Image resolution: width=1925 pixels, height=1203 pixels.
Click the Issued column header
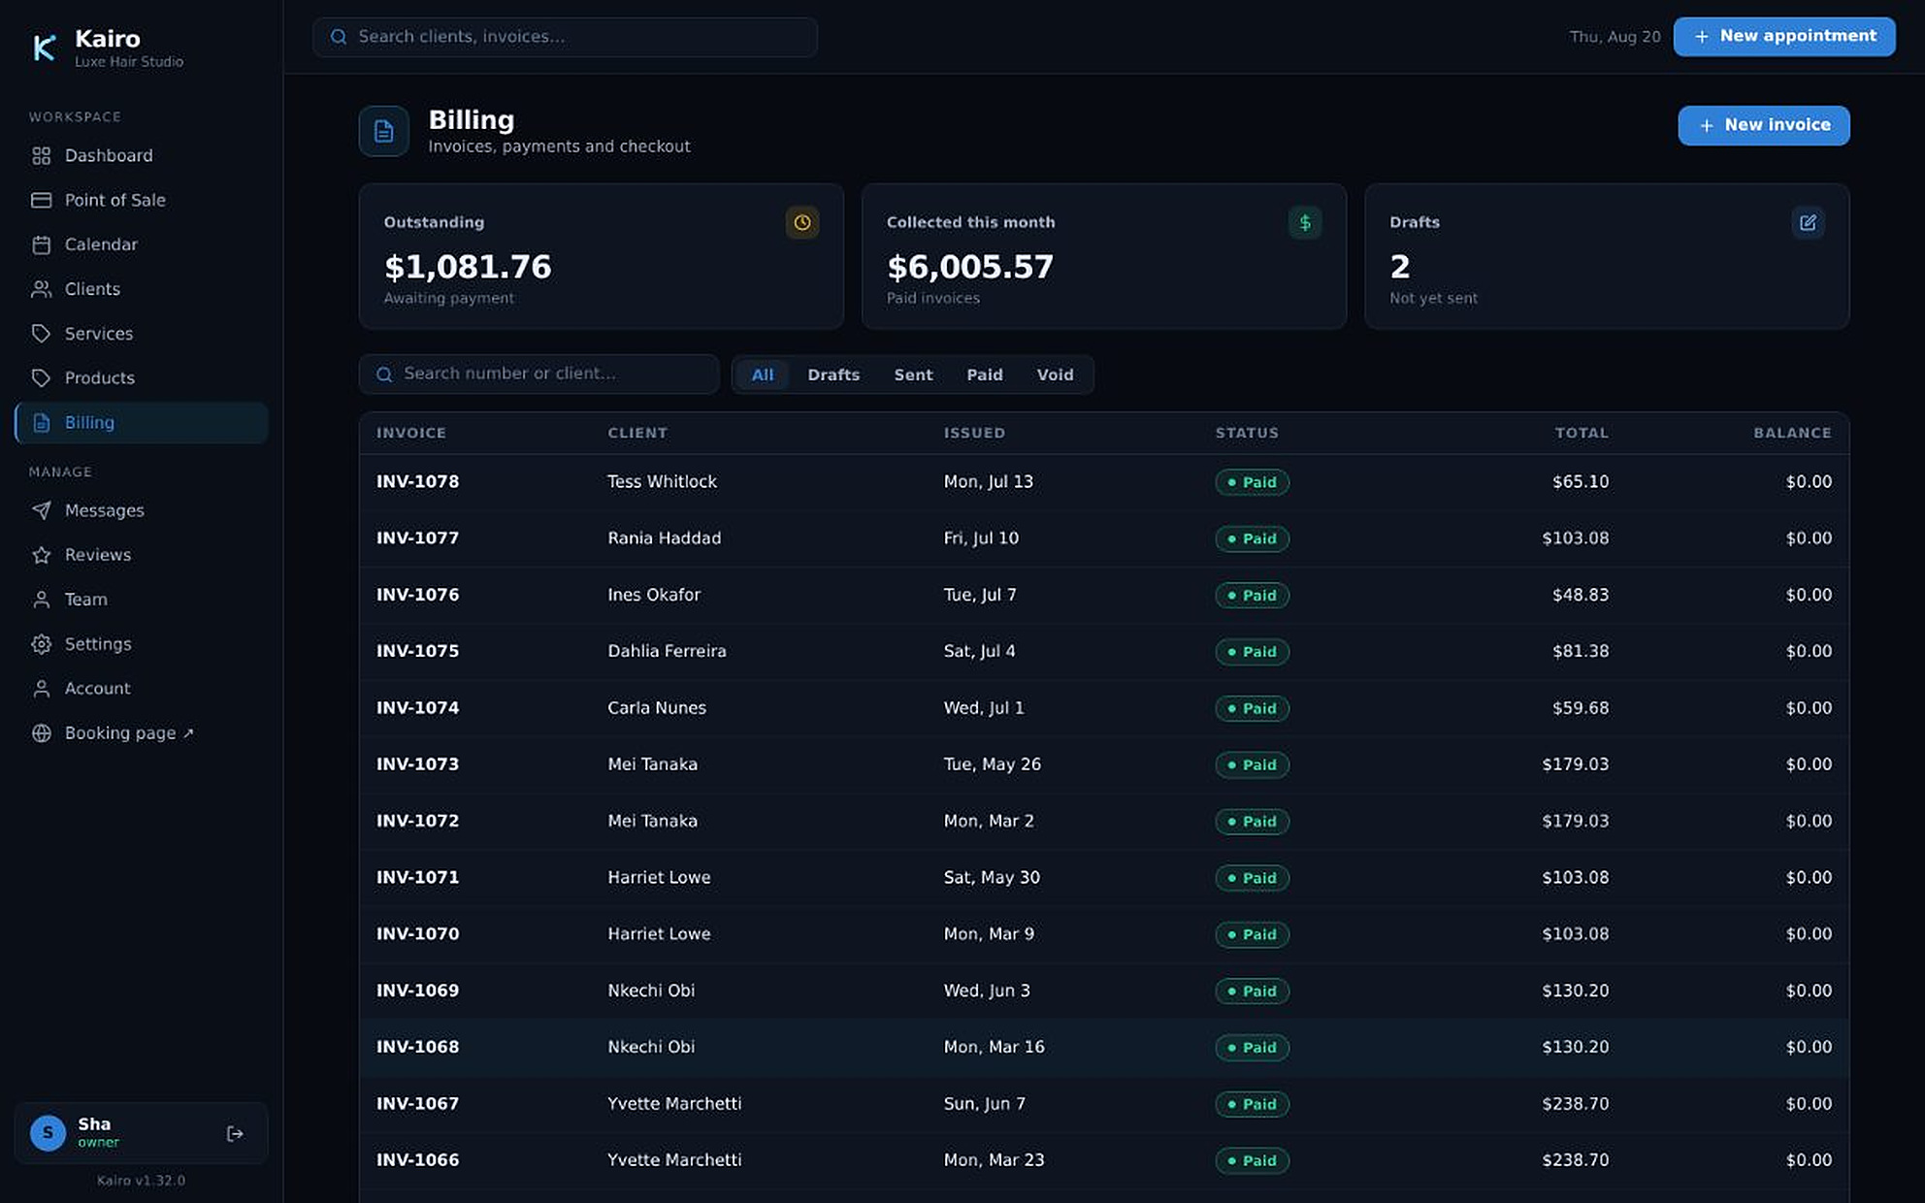pyautogui.click(x=974, y=433)
